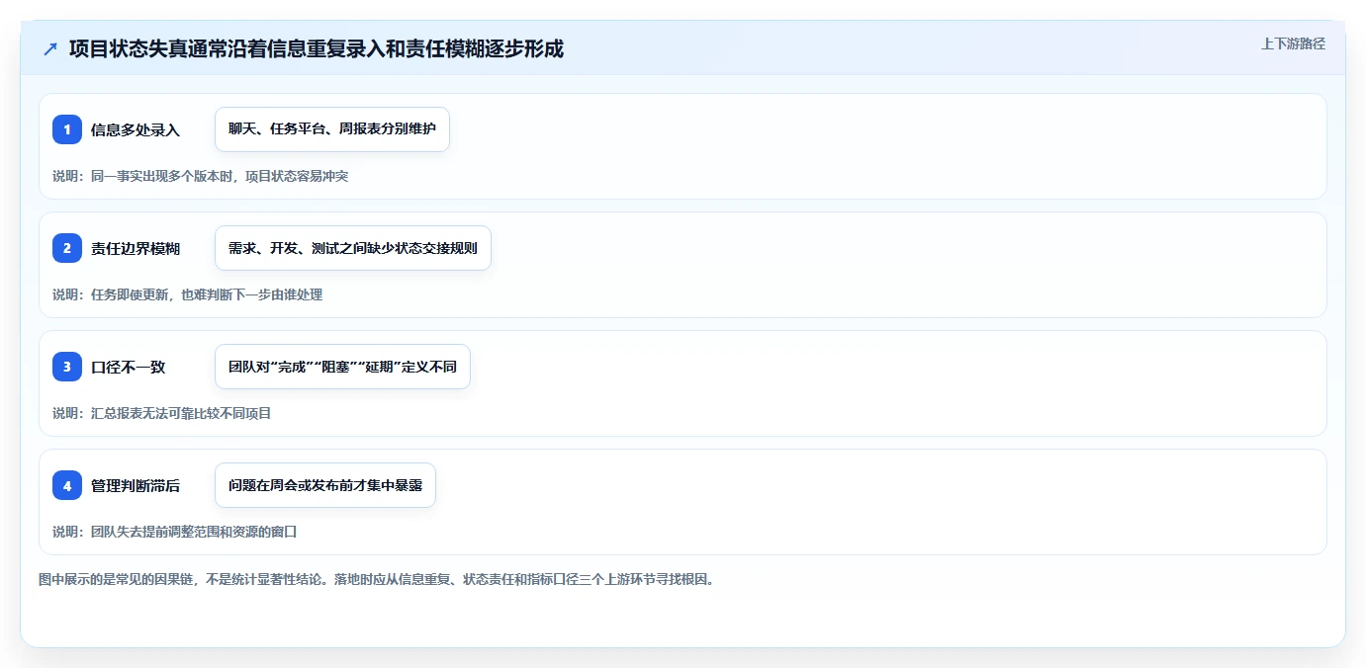The image size is (1366, 668).
Task: Click the arrow icon beside the title
Action: pos(50,48)
